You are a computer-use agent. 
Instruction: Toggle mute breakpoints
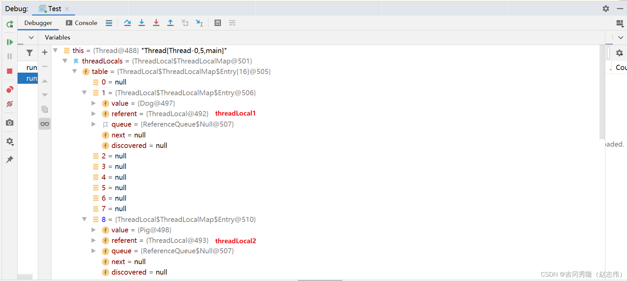coord(10,104)
